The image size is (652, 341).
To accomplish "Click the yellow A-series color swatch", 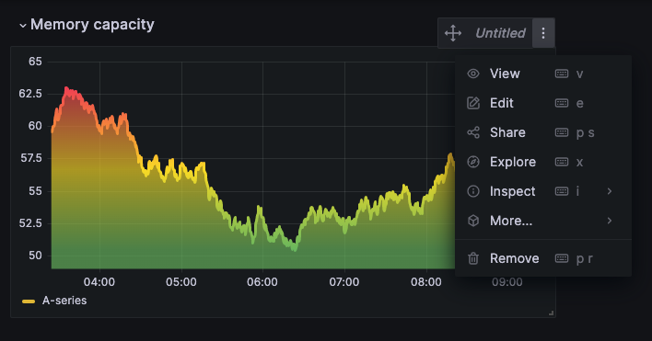I will (29, 301).
